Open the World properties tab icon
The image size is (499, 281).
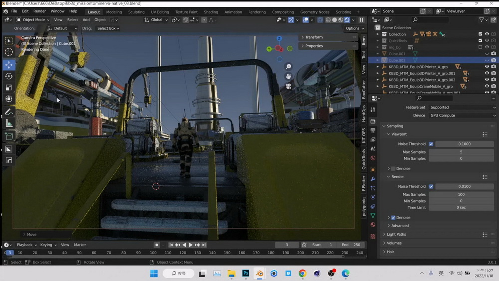click(x=373, y=158)
